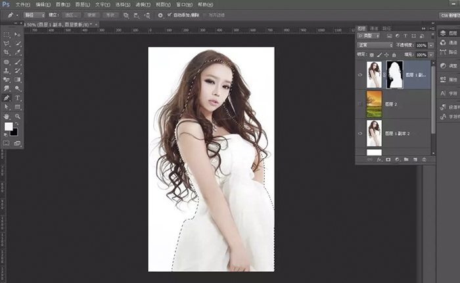
Task: Select the Crop tool in the toolbox
Action: coord(7,52)
